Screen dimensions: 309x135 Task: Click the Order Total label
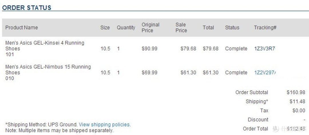point(255,129)
